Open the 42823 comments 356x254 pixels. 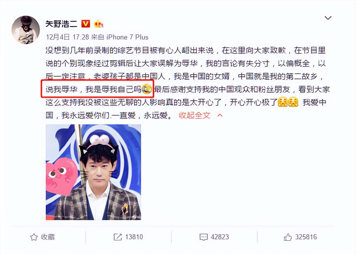click(220, 237)
